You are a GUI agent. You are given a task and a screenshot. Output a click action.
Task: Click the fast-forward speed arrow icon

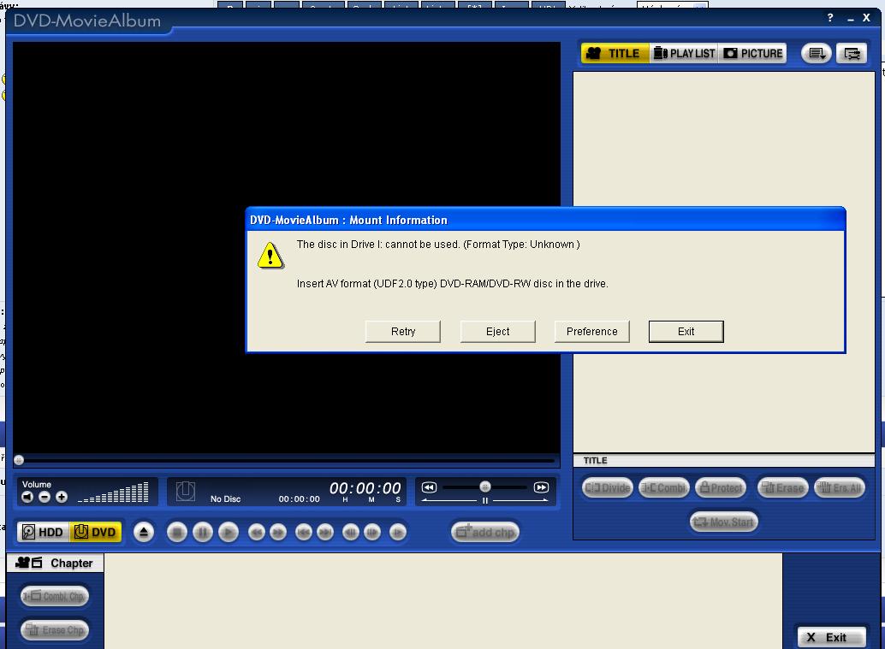(x=541, y=487)
